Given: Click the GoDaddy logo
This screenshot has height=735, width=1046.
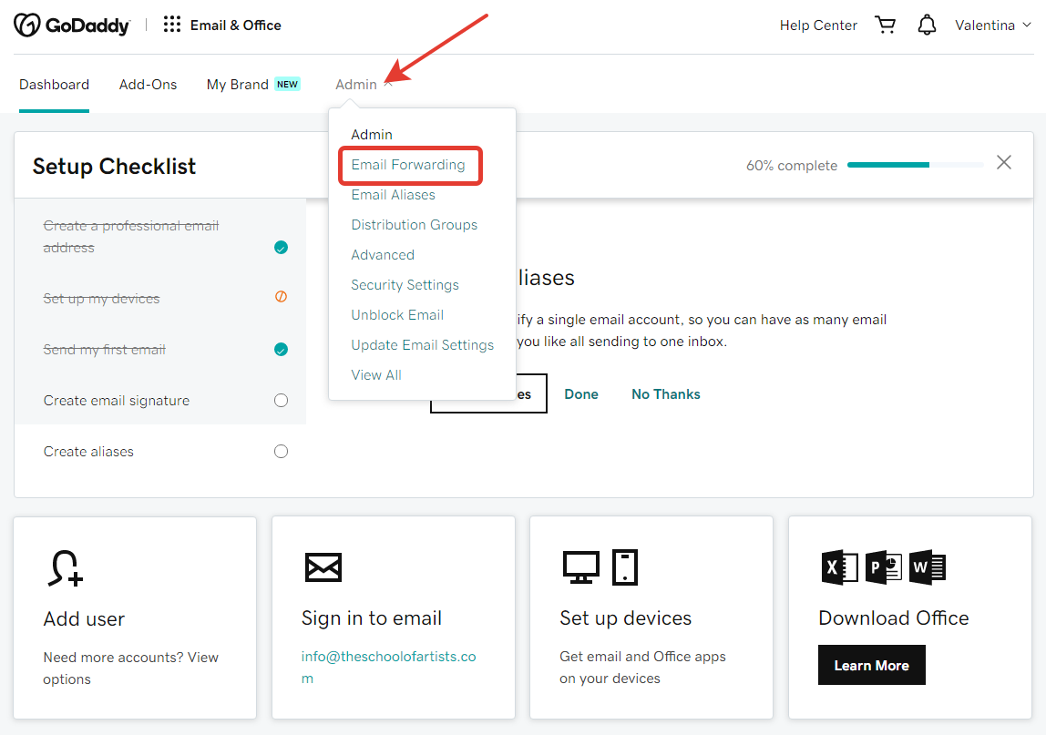Looking at the screenshot, I should coord(72,26).
